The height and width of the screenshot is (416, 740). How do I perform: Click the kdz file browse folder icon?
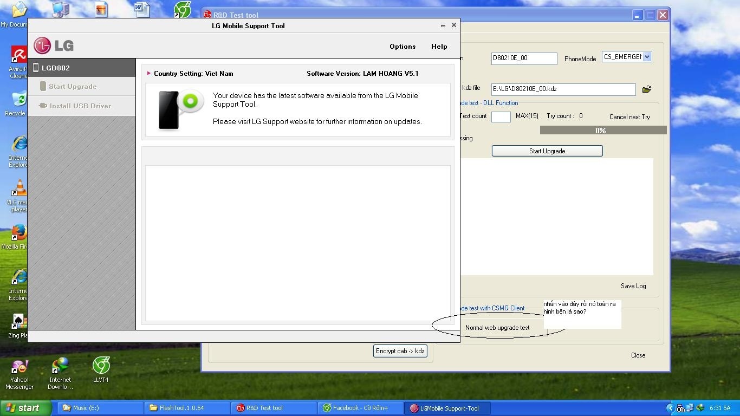[646, 89]
